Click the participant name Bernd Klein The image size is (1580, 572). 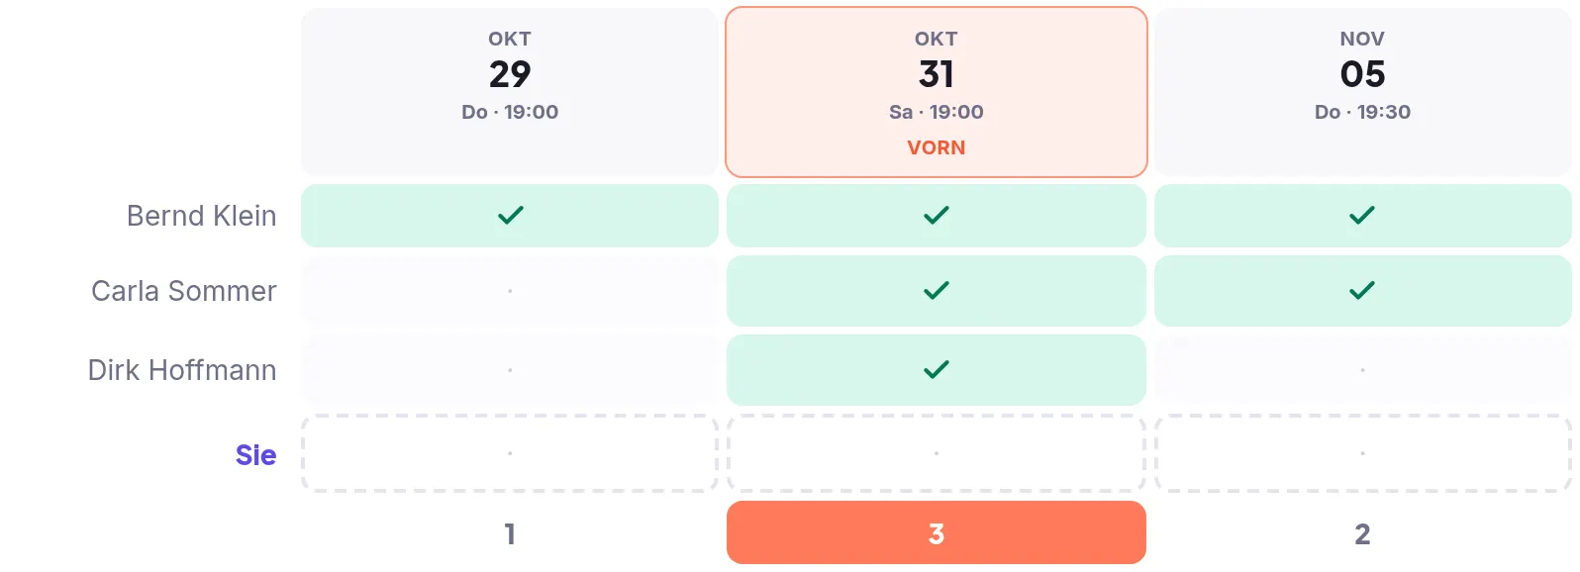point(202,216)
